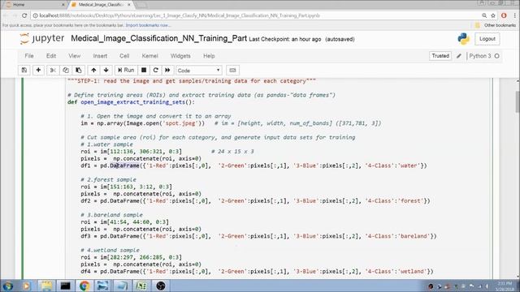Click the roi = im[112:136, 306:321, 0:3] line
Screen dimensions: 520x292
tap(132, 152)
